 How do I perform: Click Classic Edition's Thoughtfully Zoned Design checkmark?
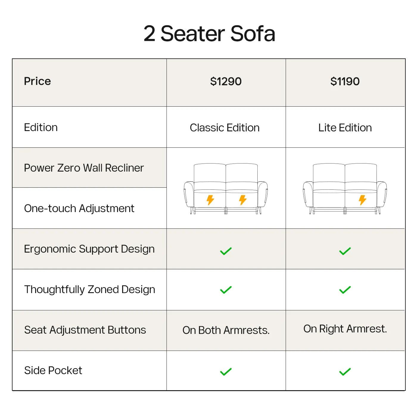(x=226, y=290)
